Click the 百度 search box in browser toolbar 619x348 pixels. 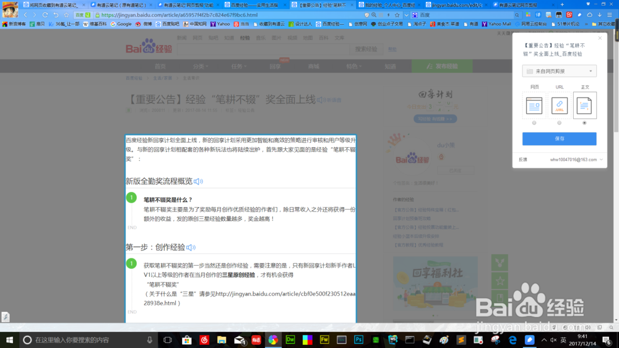(466, 15)
